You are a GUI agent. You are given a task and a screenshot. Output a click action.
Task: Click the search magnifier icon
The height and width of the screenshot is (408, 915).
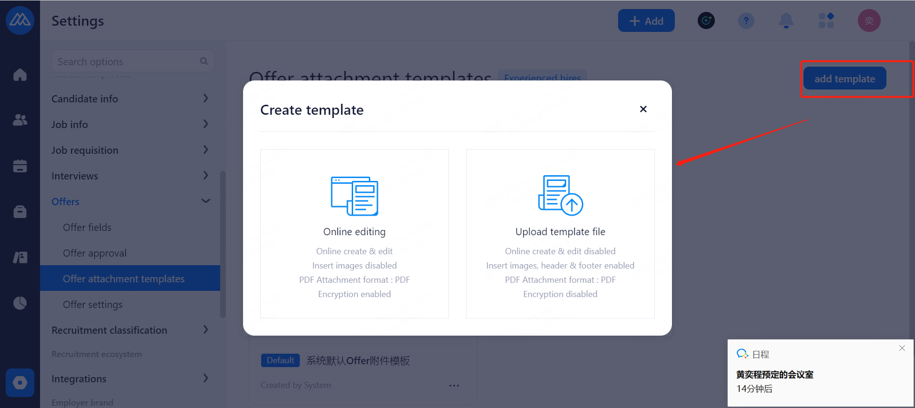[x=204, y=61]
